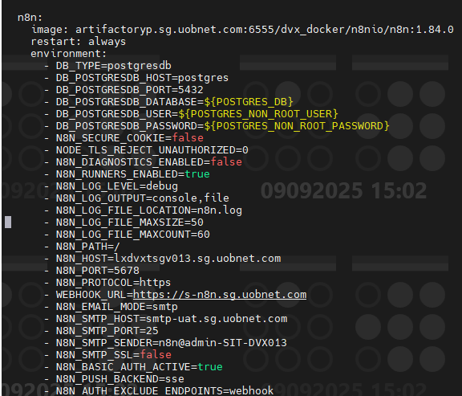The width and height of the screenshot is (462, 396).
Task: Click the N8N_AUTH_EXCLUDE_ENDPOINTS=webhook entry
Action: click(164, 391)
